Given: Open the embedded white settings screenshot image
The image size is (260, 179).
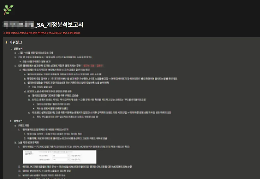Looking at the screenshot, I should point(60,157).
